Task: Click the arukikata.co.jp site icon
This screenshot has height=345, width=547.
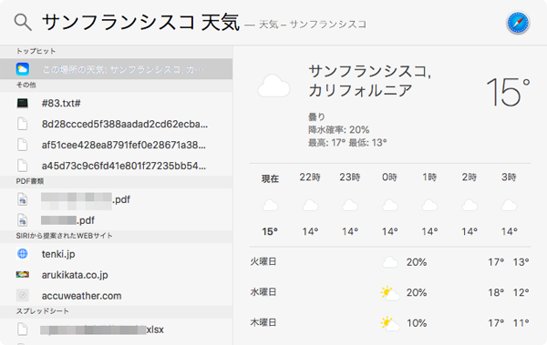Action: tap(23, 275)
